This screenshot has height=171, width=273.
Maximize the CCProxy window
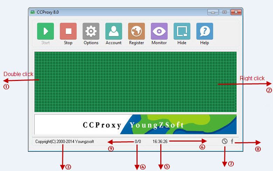click(x=224, y=12)
